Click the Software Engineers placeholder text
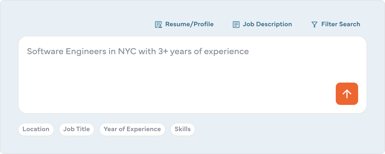The height and width of the screenshot is (154, 385). (138, 52)
